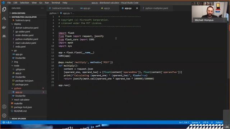Open the Selection menu

point(24,3)
